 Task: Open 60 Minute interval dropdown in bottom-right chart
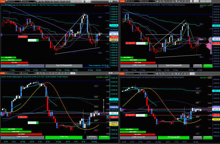pyautogui.click(x=148, y=73)
